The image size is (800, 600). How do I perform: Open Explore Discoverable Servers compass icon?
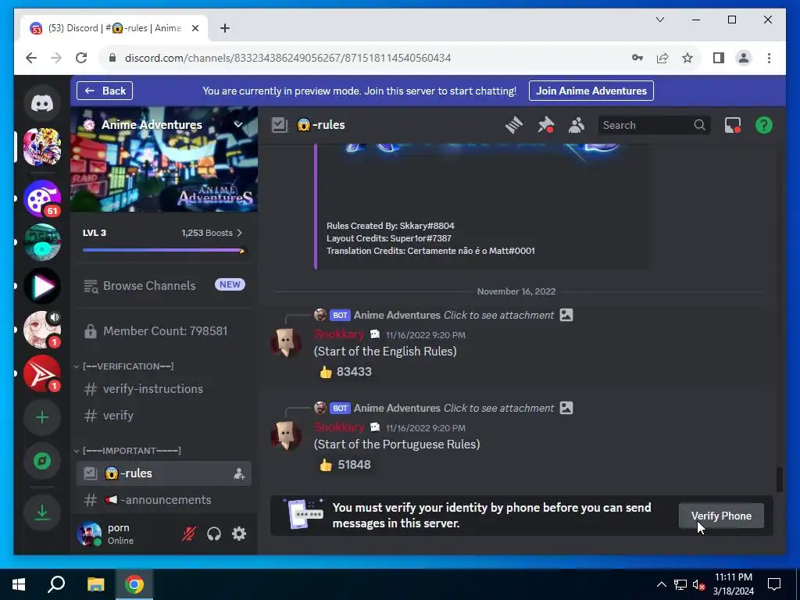tap(42, 461)
